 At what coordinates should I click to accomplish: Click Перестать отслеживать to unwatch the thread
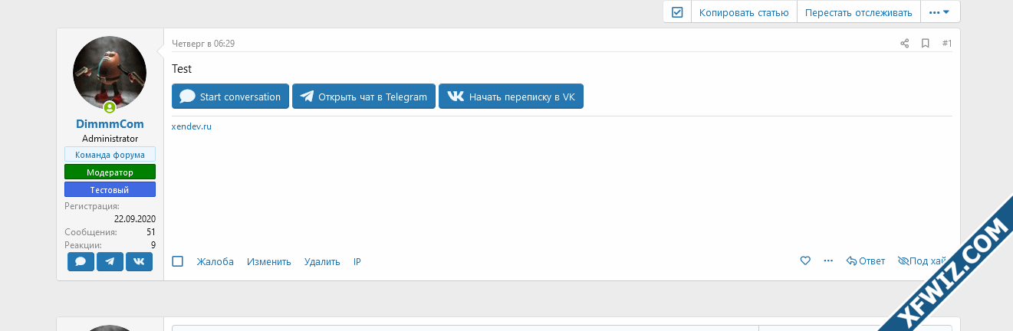tap(859, 12)
